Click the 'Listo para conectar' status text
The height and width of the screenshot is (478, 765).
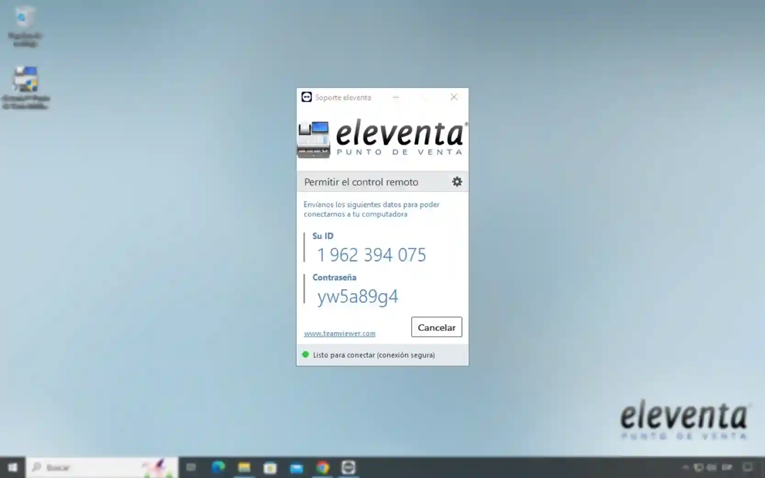click(374, 355)
